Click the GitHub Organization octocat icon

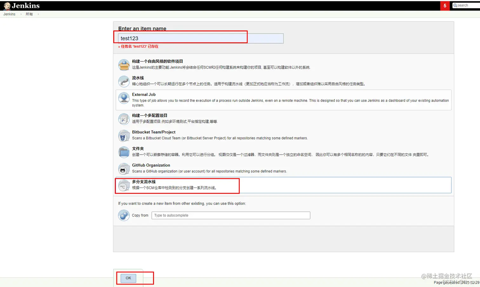[124, 169]
